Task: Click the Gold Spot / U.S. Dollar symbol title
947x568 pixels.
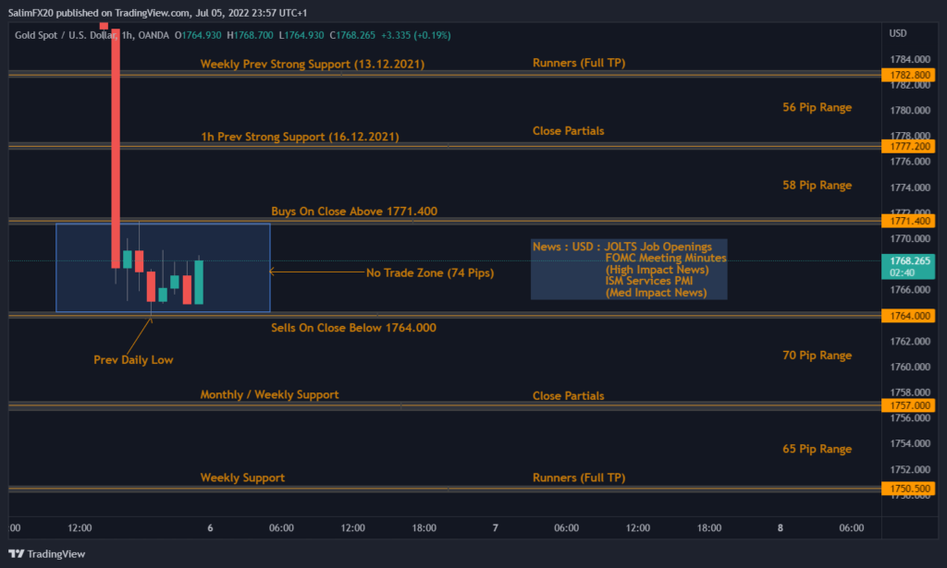Action: pyautogui.click(x=67, y=35)
